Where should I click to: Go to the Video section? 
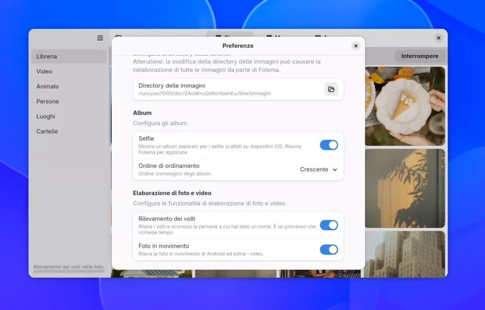[x=69, y=71]
